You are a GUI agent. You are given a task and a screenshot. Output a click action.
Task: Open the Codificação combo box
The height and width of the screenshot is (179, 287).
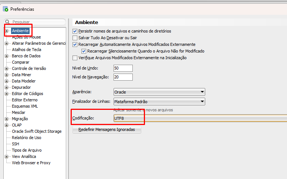click(200, 118)
